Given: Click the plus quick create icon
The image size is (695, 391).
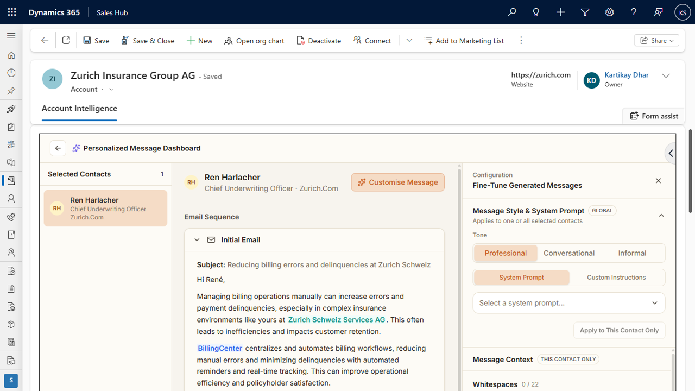Looking at the screenshot, I should (x=560, y=12).
